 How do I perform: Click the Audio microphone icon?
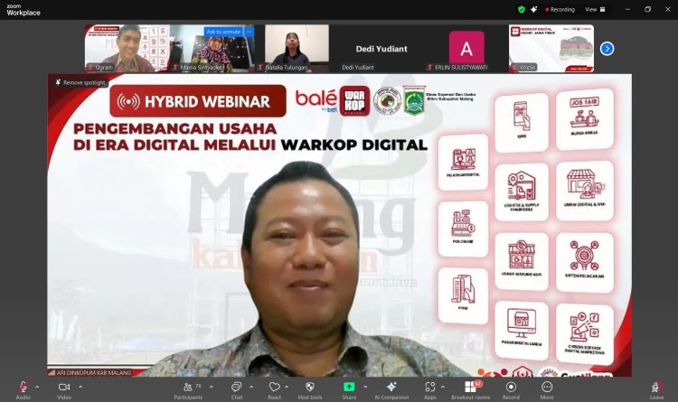(x=23, y=387)
